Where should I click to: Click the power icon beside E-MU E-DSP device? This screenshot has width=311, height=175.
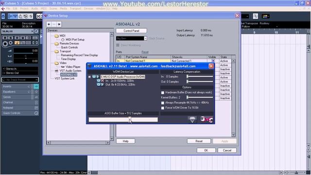click(94, 77)
